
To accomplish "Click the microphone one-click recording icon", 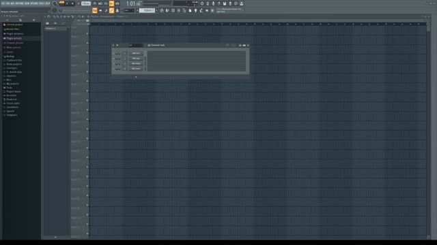I will click(x=213, y=3).
